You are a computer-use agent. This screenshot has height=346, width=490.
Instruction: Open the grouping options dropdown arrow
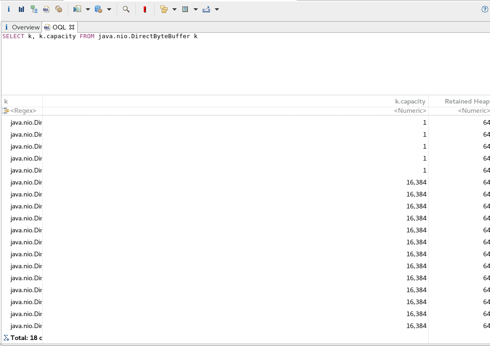coord(174,9)
